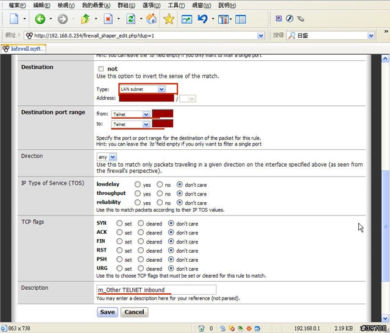Click the page size icon showing 863 x 738
Viewport: 390px width, 333px height.
coord(4,328)
